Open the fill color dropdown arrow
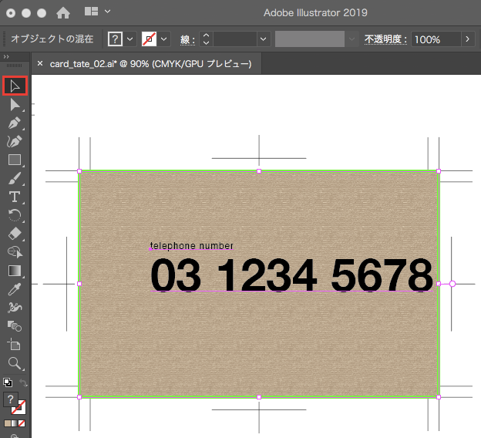 click(x=130, y=39)
